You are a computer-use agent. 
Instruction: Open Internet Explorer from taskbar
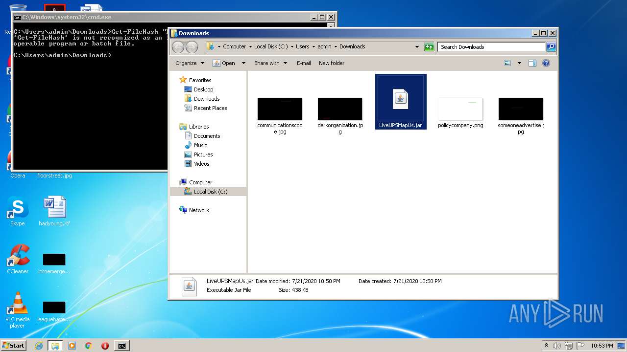point(39,346)
